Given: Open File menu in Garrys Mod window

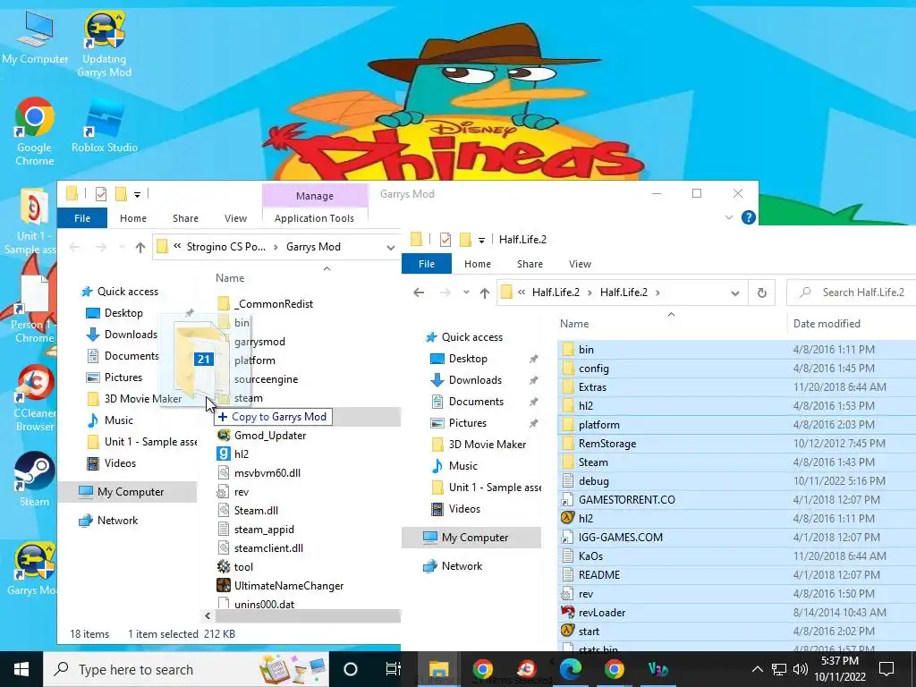Looking at the screenshot, I should point(82,218).
